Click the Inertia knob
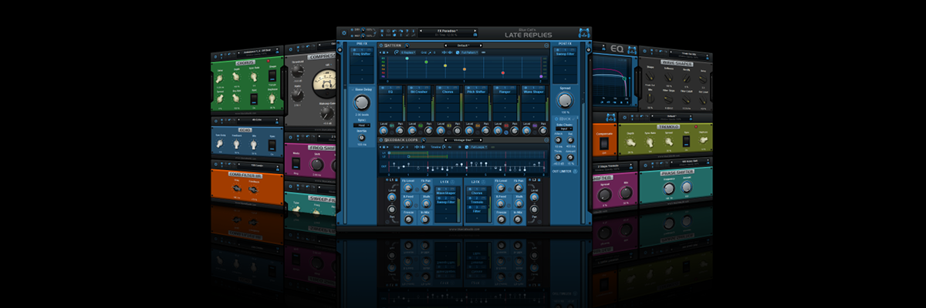Screen dimensions: 926x308 [361, 138]
